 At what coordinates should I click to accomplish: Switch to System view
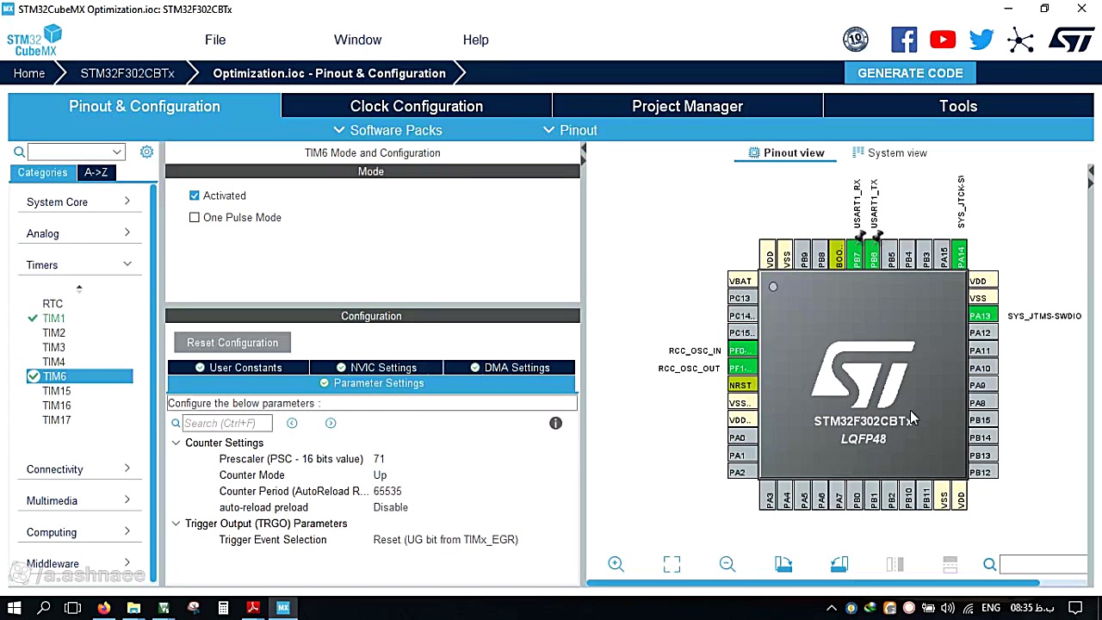[x=889, y=152]
